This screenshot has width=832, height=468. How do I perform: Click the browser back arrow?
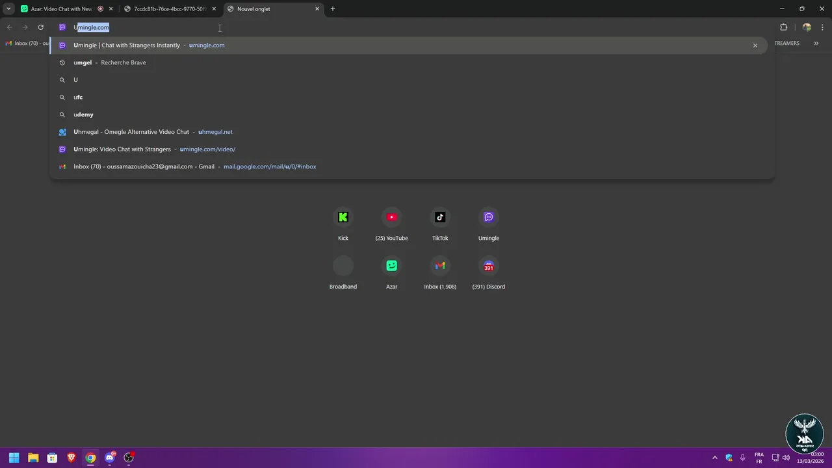click(10, 27)
